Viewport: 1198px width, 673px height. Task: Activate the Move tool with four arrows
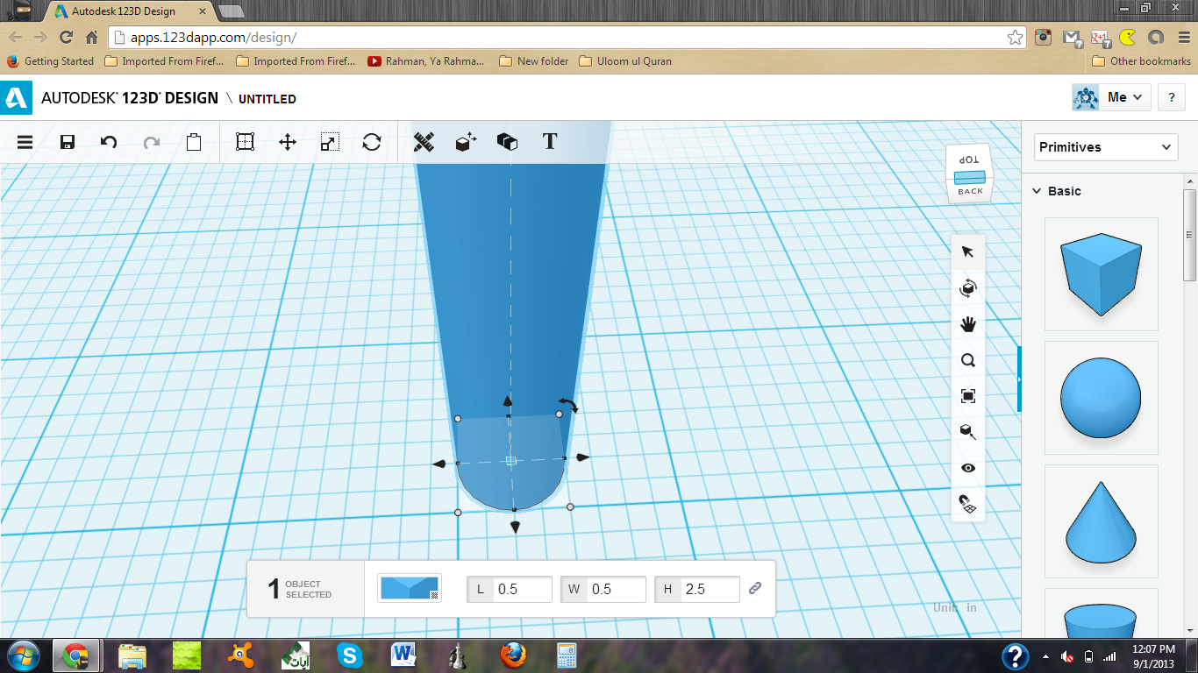click(x=288, y=142)
